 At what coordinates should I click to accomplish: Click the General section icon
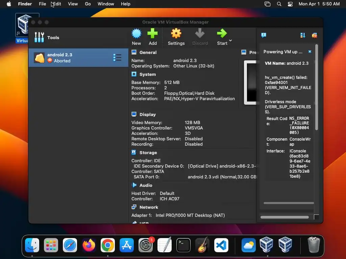point(134,52)
